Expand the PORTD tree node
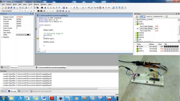Viewport: 180px width, 101px height. click(x=136, y=37)
